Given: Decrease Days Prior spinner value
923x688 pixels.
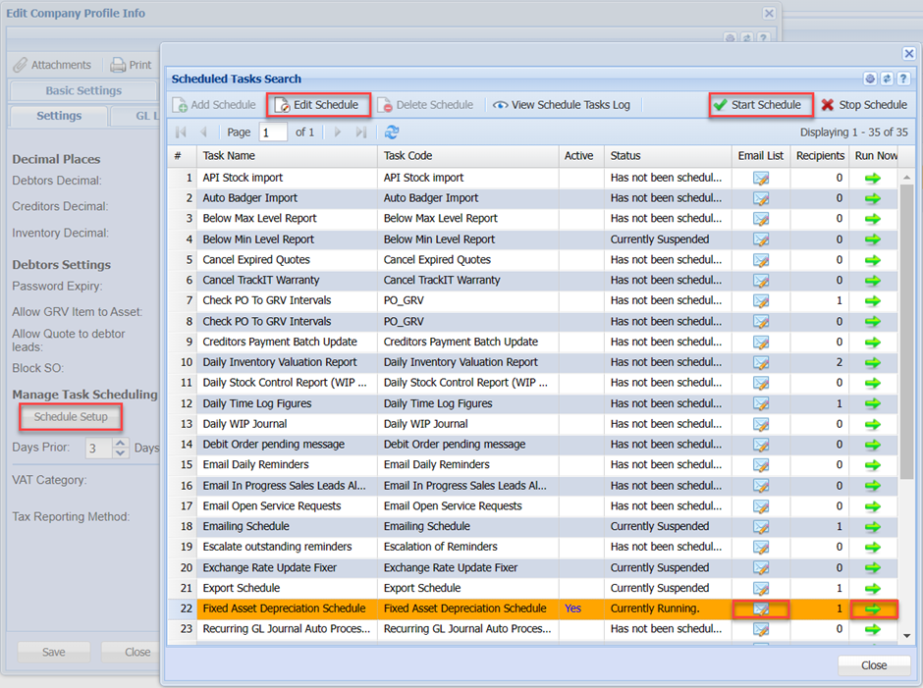Looking at the screenshot, I should tap(120, 453).
